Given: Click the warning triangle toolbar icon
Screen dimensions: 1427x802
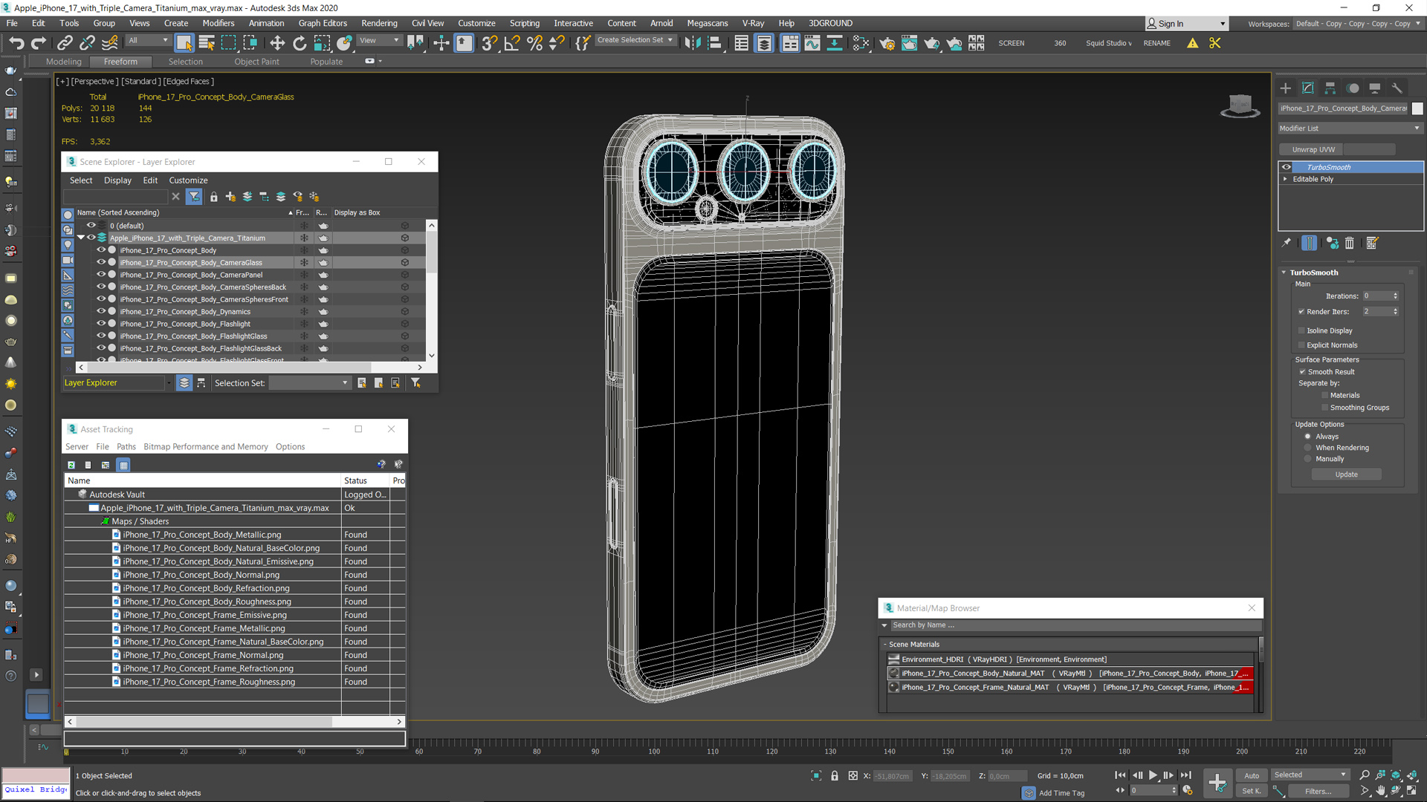Looking at the screenshot, I should point(1193,43).
